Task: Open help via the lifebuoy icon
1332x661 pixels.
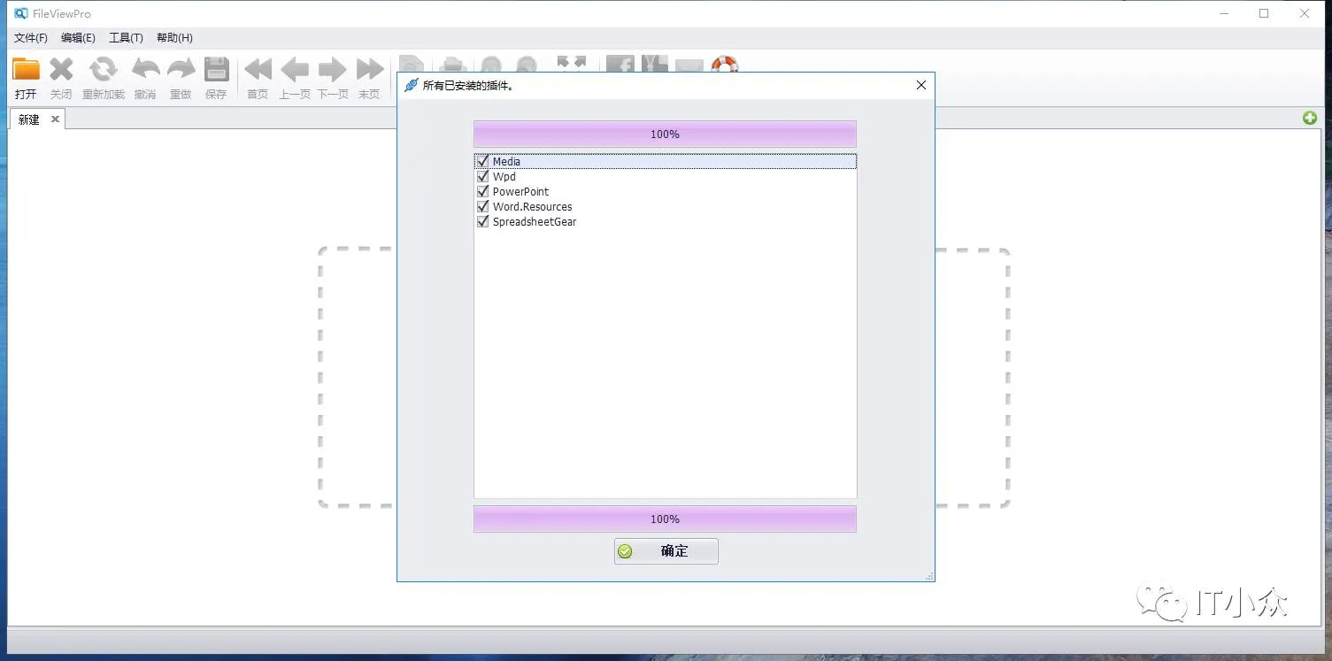Action: point(725,65)
